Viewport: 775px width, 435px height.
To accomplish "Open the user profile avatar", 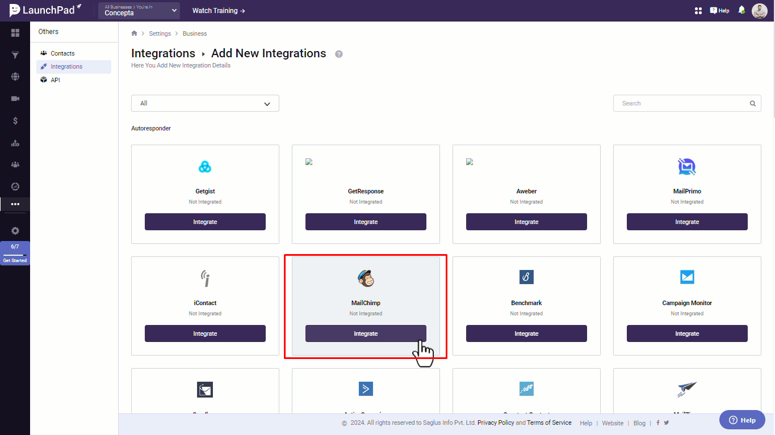I will [x=760, y=11].
